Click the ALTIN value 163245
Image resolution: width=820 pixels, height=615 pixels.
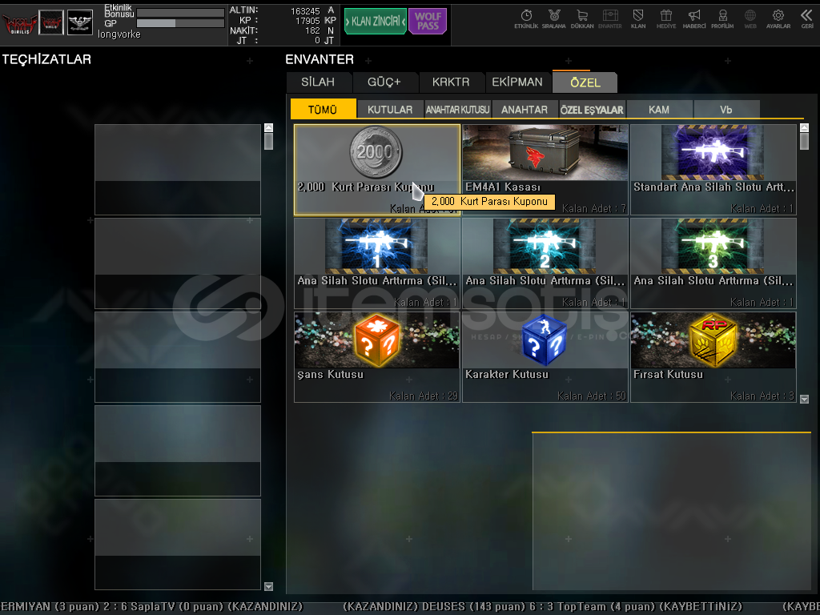[305, 11]
